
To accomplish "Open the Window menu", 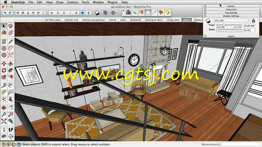I will 98,2.
